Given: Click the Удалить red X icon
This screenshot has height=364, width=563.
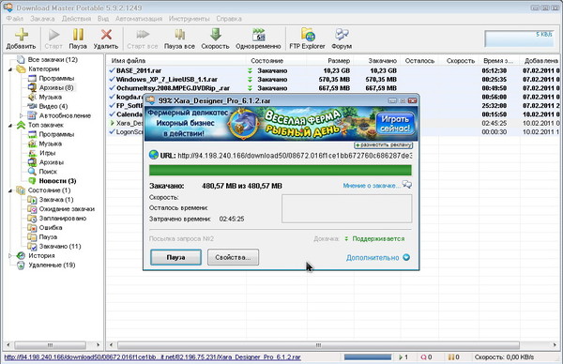Looking at the screenshot, I should click(106, 35).
